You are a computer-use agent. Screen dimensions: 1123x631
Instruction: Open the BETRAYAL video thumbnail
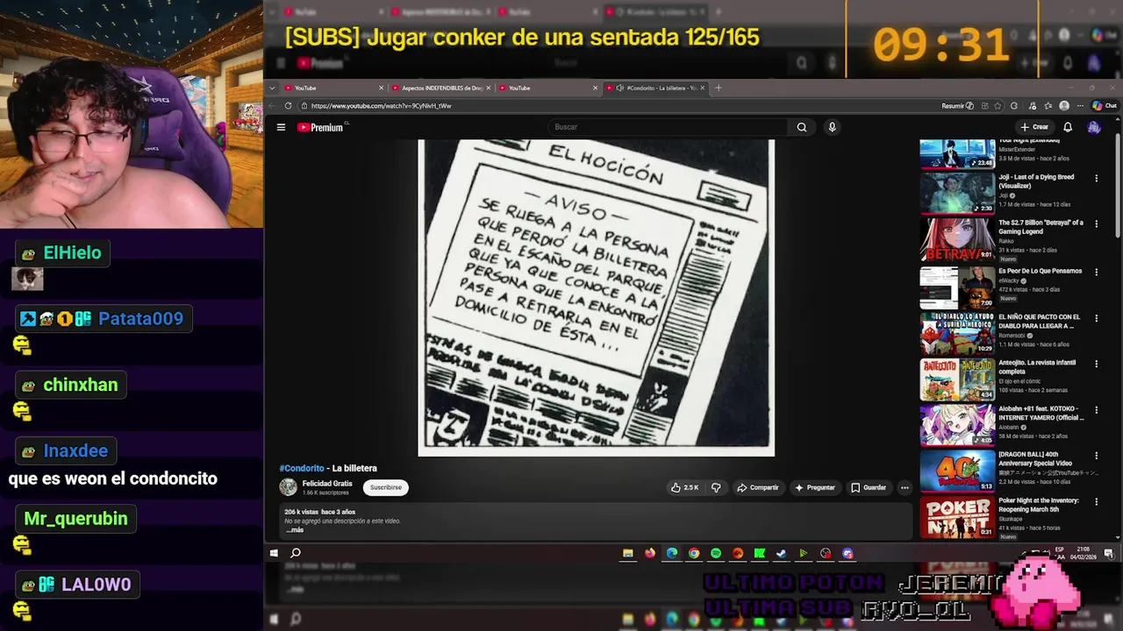point(957,239)
